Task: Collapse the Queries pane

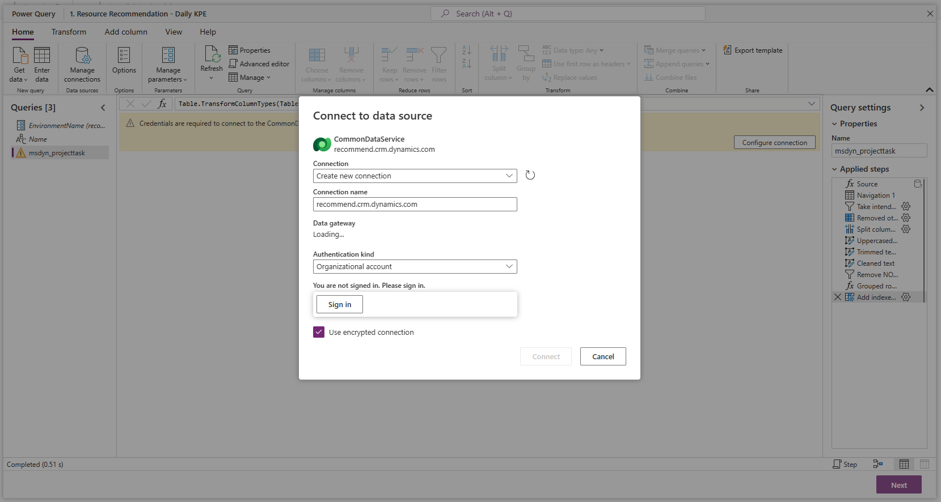Action: tap(103, 108)
